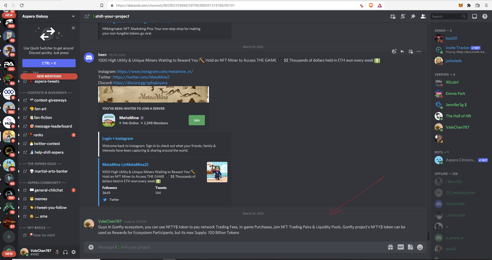Expand the Aspera Galaxy server dropdown
The image size is (492, 260).
click(73, 16)
